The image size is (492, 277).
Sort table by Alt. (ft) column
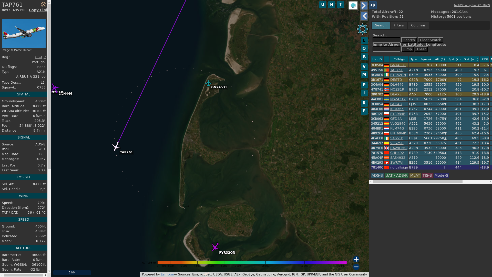coord(440,60)
